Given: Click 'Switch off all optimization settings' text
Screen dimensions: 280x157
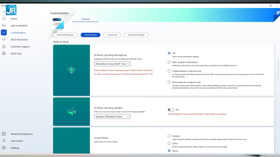Looking at the screenshot, I should [186, 57].
